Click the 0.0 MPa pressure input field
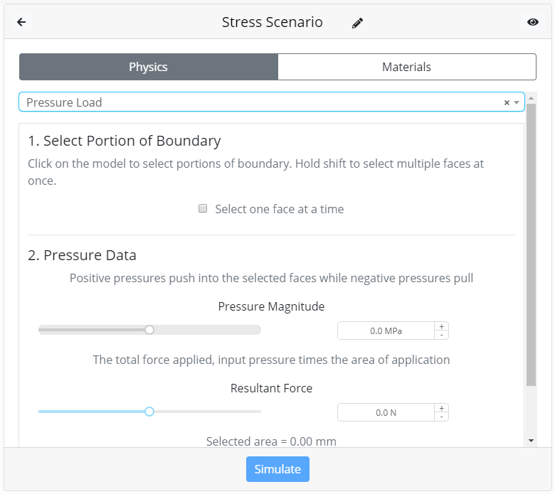 pyautogui.click(x=386, y=331)
